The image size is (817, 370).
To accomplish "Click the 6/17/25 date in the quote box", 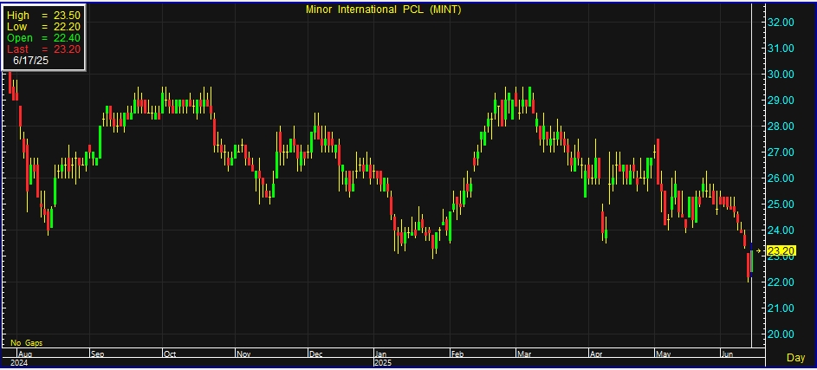I will [x=29, y=62].
